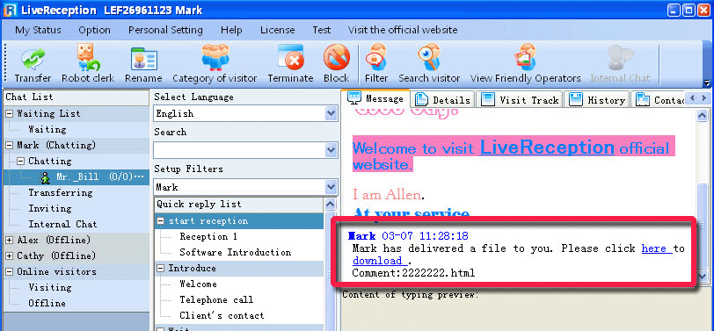This screenshot has height=331, width=714.
Task: Open the Filter tool
Action: coord(376,57)
